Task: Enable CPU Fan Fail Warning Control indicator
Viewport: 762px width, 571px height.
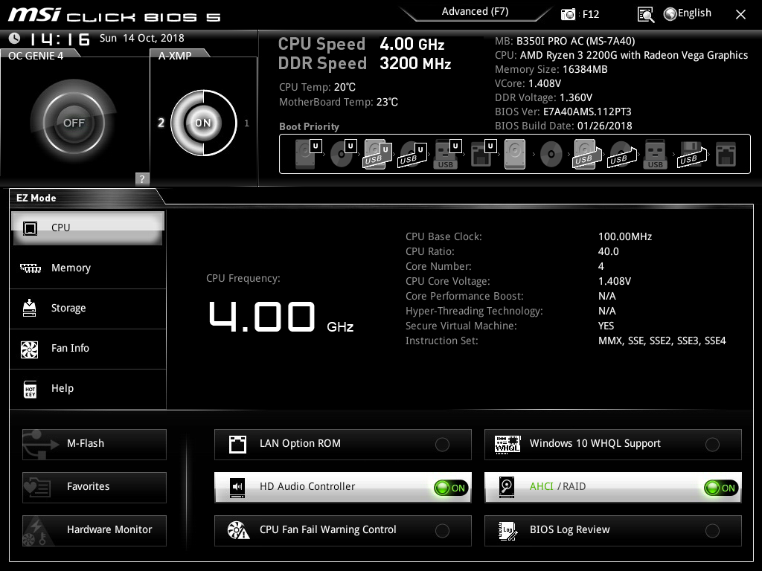Action: tap(442, 531)
